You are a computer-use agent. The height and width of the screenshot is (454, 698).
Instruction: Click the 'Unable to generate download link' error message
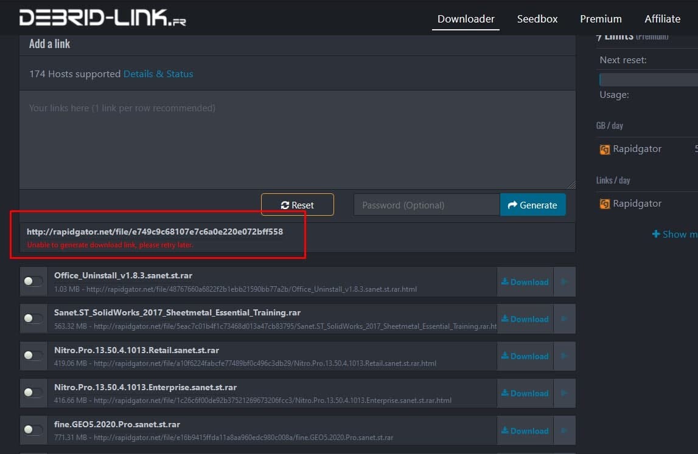coord(110,245)
